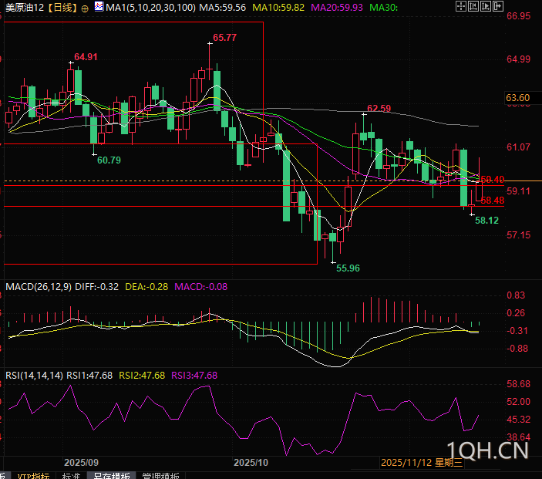Screen dimensions: 542x479
Task: Click the 57.15 price axis label
Action: point(518,235)
